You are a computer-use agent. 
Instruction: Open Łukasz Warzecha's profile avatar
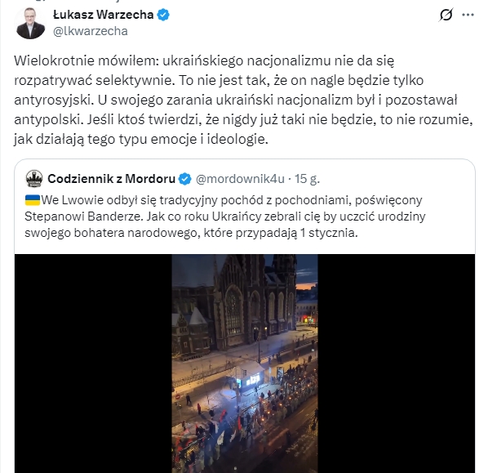[30, 24]
